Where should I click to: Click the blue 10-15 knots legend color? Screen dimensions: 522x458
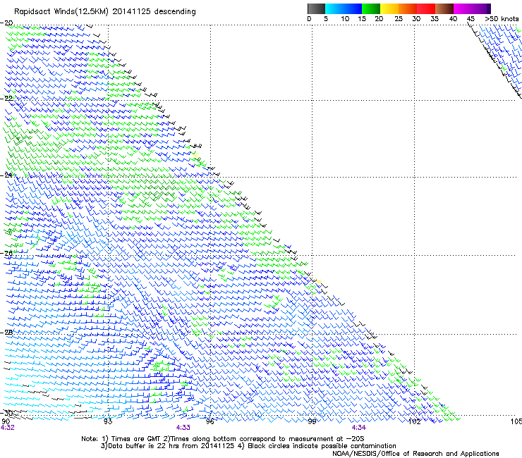pyautogui.click(x=353, y=8)
